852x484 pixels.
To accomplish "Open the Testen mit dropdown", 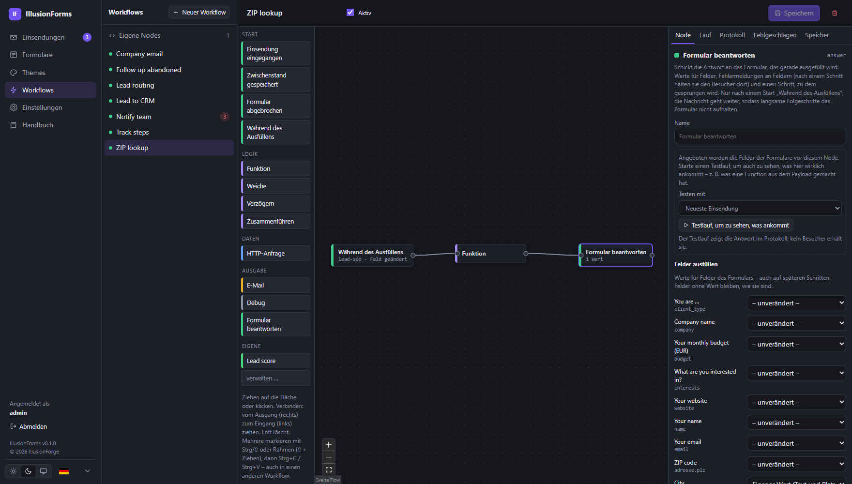I will [x=760, y=209].
